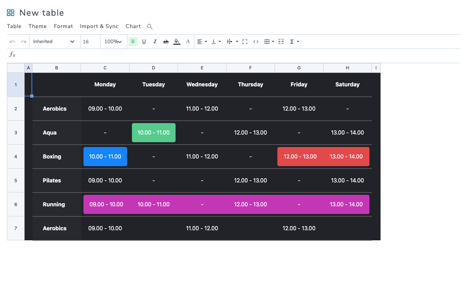The height and width of the screenshot is (301, 464).
Task: Click the New table title
Action: pyautogui.click(x=42, y=13)
